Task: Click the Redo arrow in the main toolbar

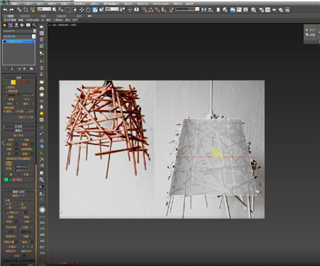Action: click(12, 10)
